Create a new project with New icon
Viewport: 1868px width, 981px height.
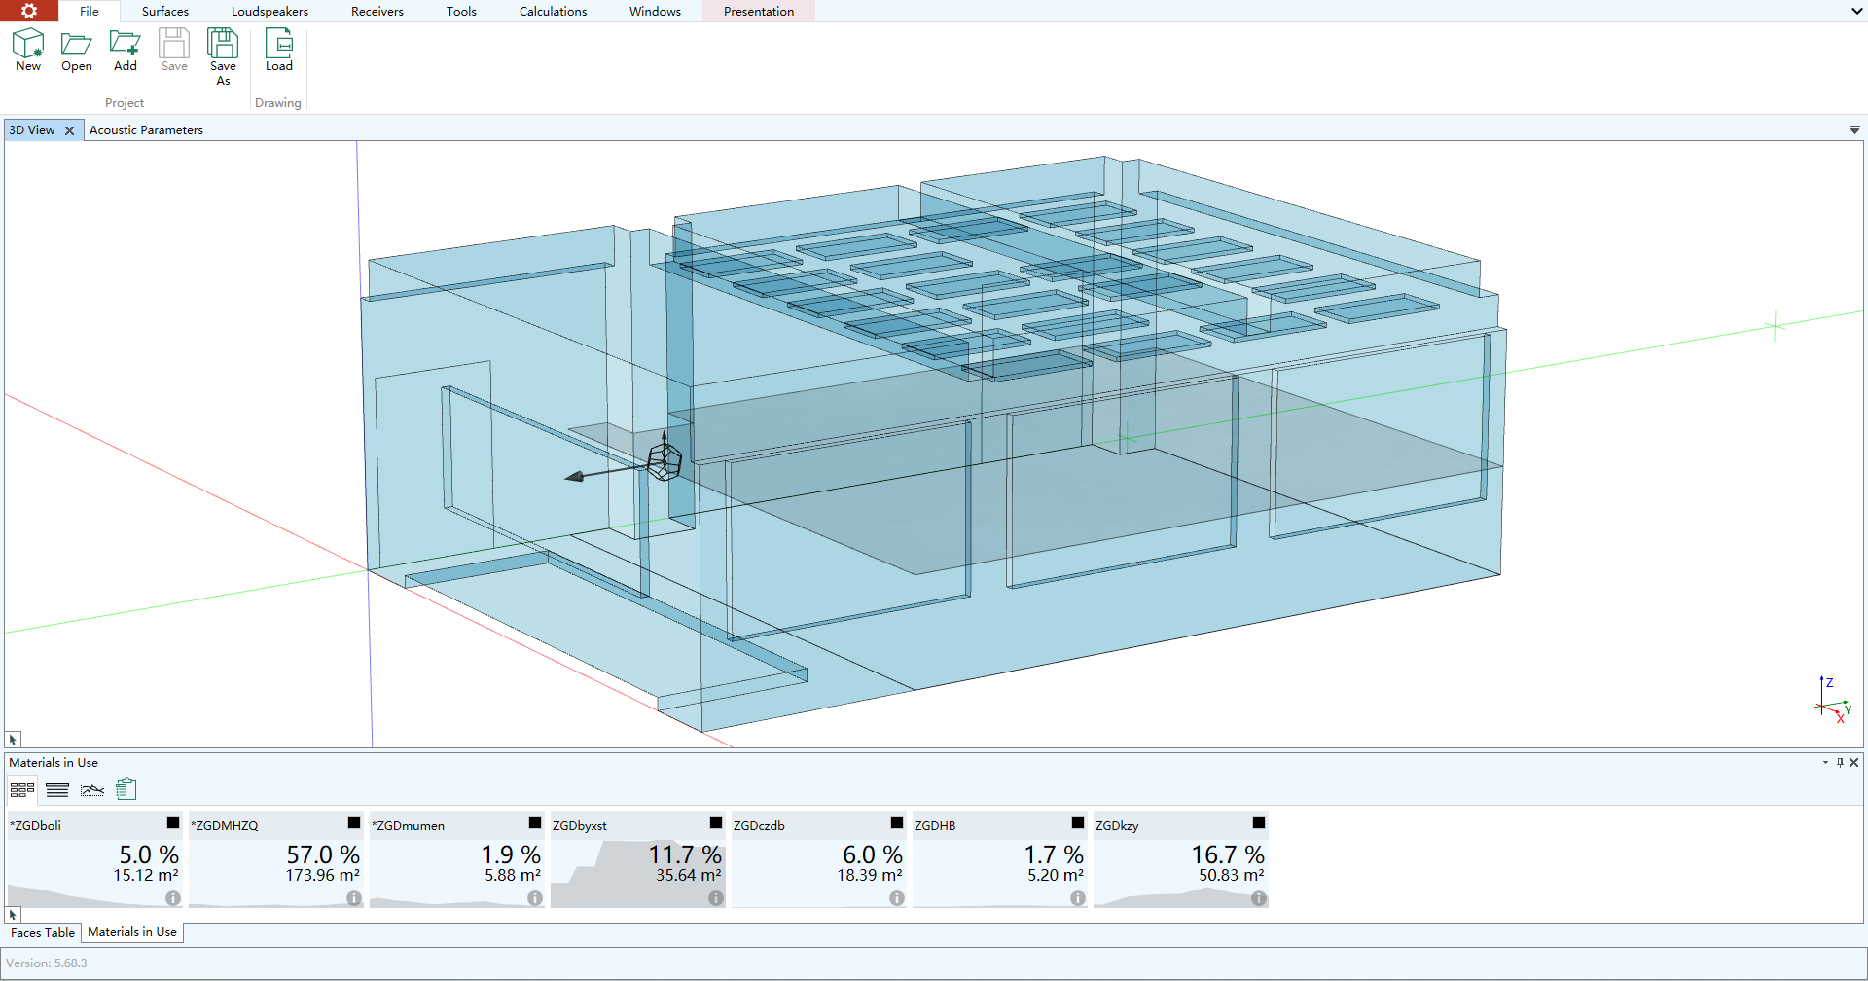[x=28, y=50]
